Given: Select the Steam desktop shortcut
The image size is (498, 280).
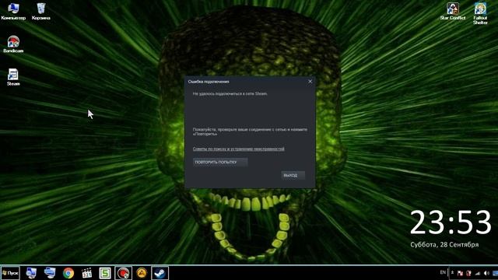Looking at the screenshot, I should (x=13, y=77).
